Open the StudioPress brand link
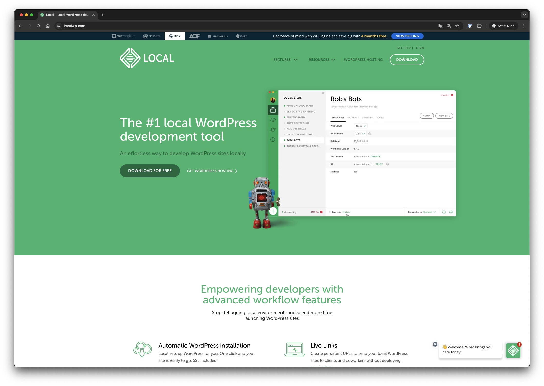 click(x=218, y=36)
